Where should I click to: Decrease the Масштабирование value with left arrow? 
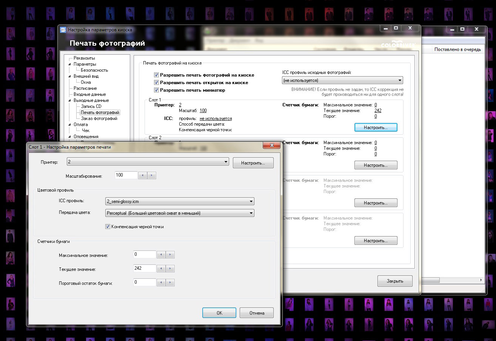pyautogui.click(x=143, y=175)
